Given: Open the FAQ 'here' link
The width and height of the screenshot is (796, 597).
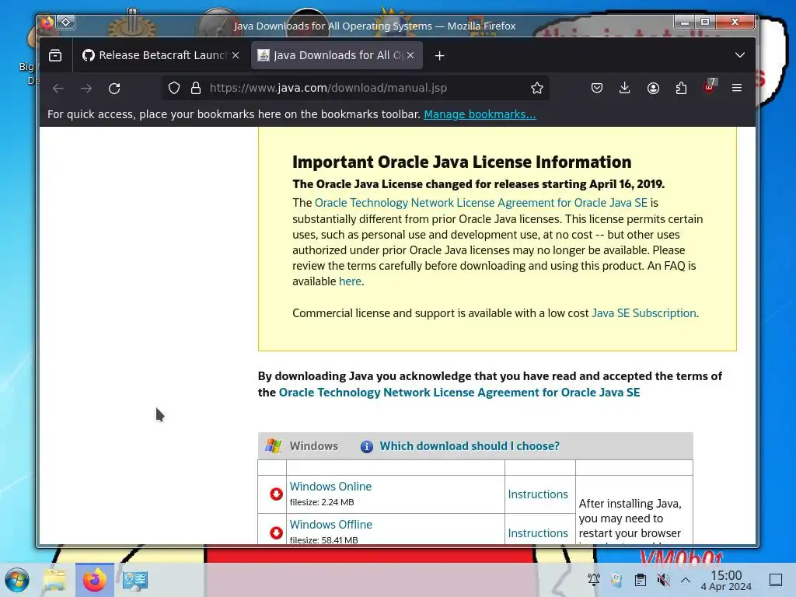Looking at the screenshot, I should (350, 281).
